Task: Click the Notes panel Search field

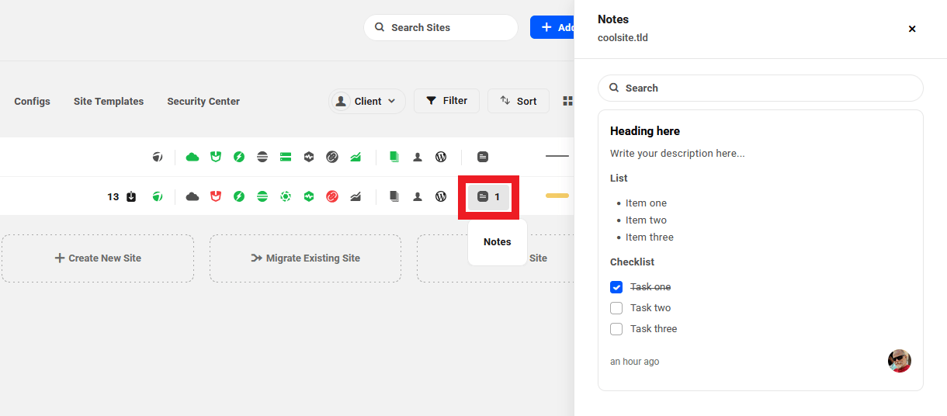Action: click(761, 88)
